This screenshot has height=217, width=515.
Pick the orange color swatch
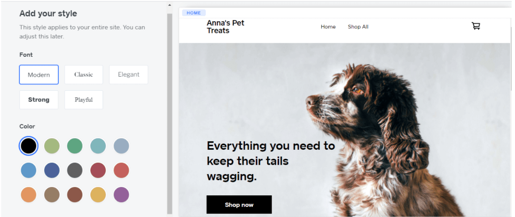point(28,195)
